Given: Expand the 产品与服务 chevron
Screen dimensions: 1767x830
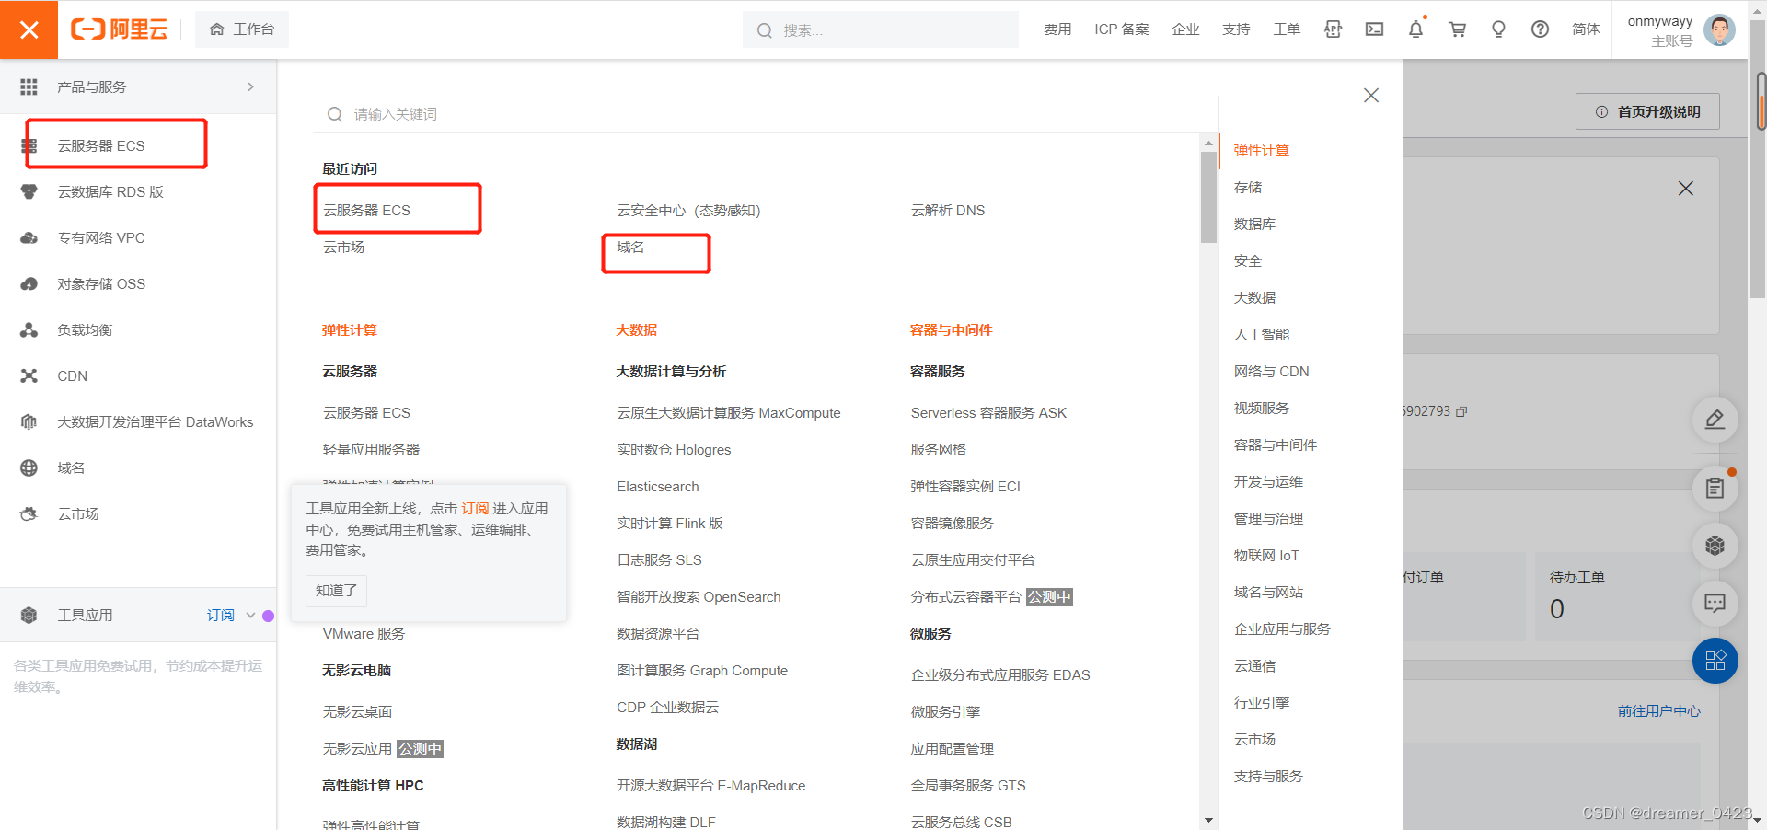Looking at the screenshot, I should click(x=250, y=86).
